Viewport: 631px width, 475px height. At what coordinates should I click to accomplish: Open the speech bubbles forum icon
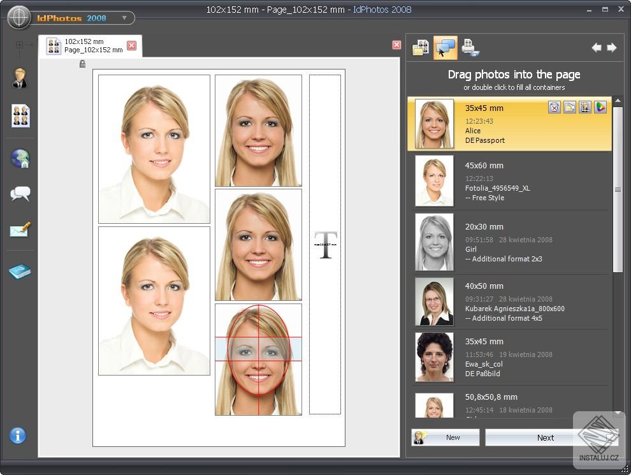[x=20, y=194]
